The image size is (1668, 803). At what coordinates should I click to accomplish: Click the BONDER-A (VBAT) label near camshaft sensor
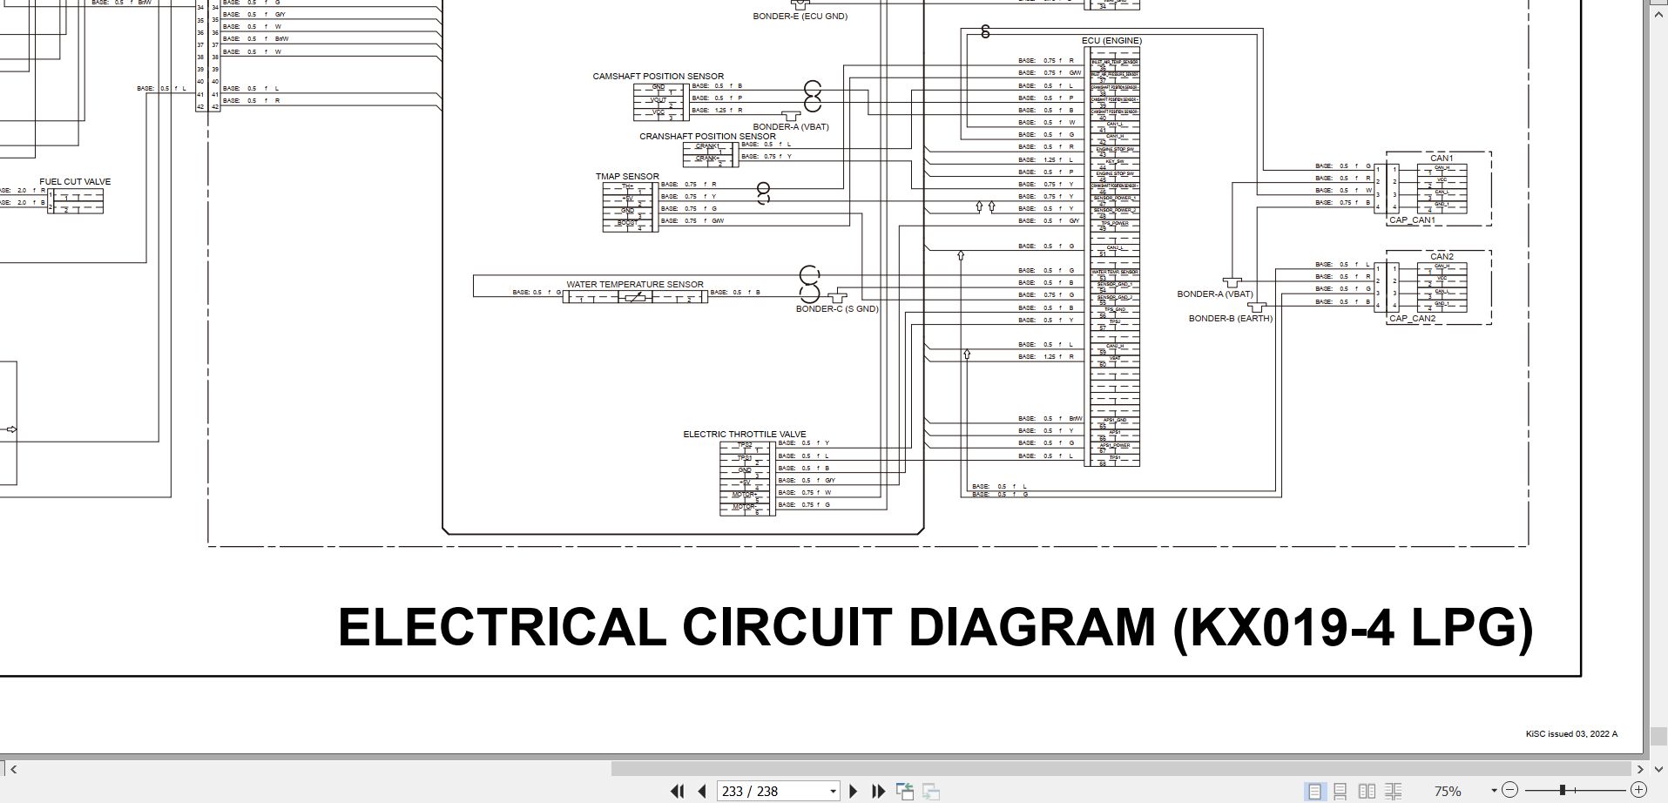[791, 127]
